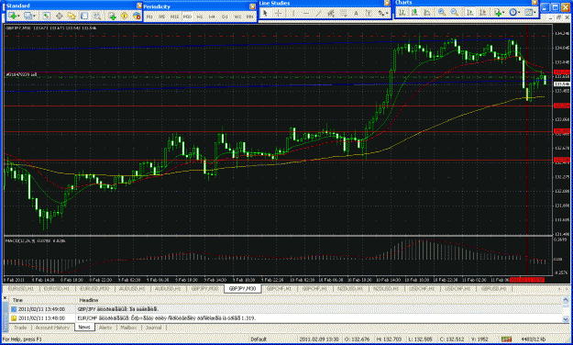Select the Text Label tool

pyautogui.click(x=368, y=13)
